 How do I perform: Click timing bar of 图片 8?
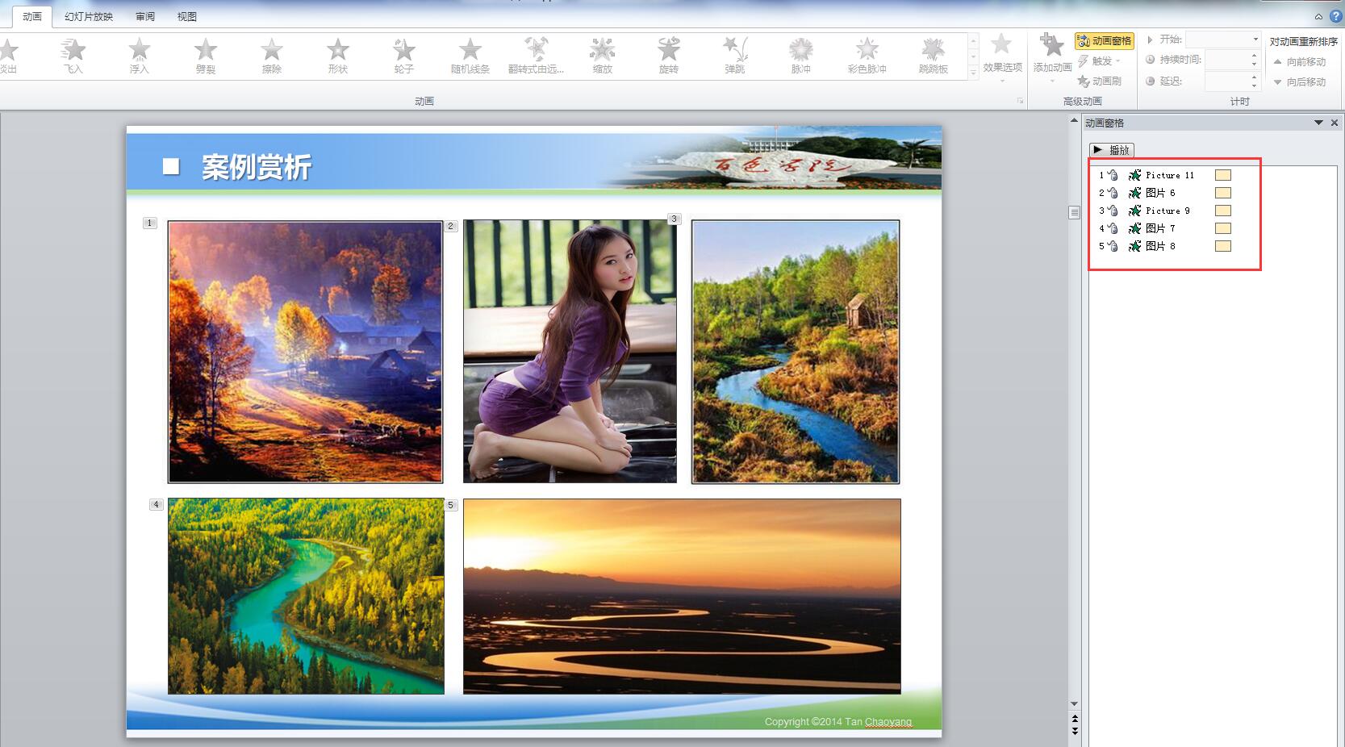1223,246
